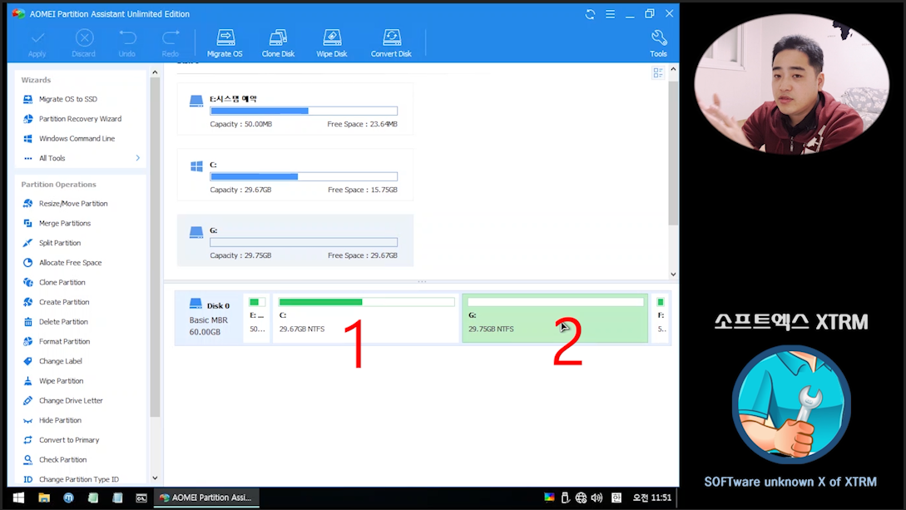The image size is (906, 510).
Task: Click partition list scroll down arrow
Action: point(673,275)
